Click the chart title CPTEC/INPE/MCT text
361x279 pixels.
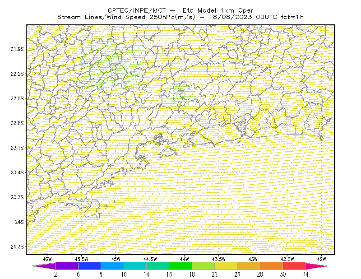[x=137, y=10]
